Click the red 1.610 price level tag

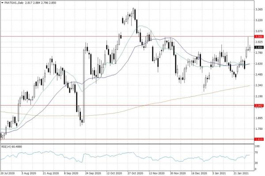click(259, 139)
